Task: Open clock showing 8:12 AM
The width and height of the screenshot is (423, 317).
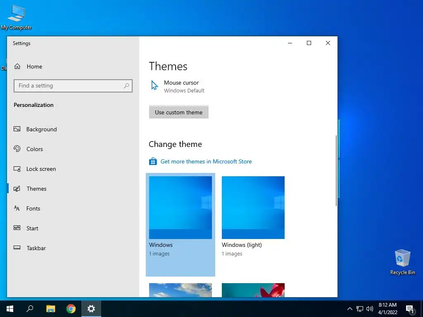Action: [387, 309]
